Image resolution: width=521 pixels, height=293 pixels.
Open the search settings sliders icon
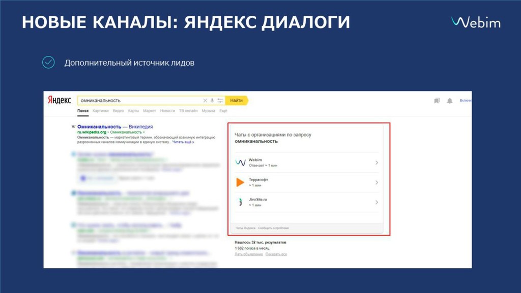pos(220,100)
